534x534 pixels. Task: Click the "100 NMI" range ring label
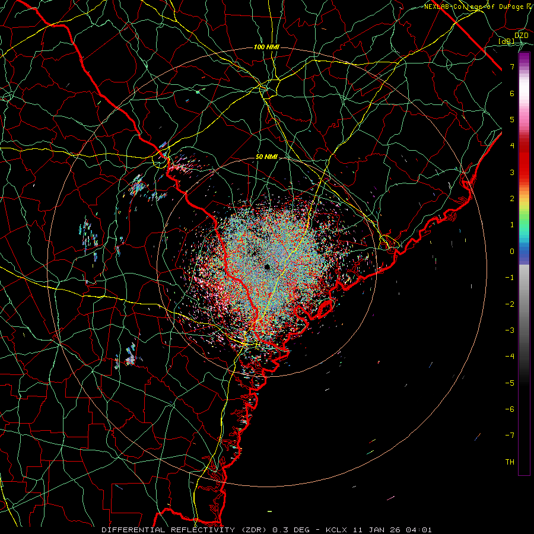pyautogui.click(x=266, y=47)
